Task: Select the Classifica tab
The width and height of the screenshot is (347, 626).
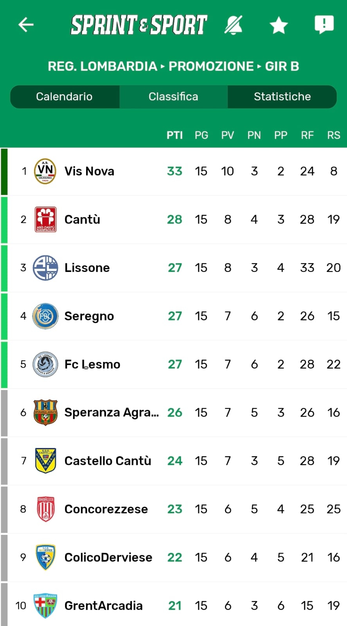Action: coord(173,97)
